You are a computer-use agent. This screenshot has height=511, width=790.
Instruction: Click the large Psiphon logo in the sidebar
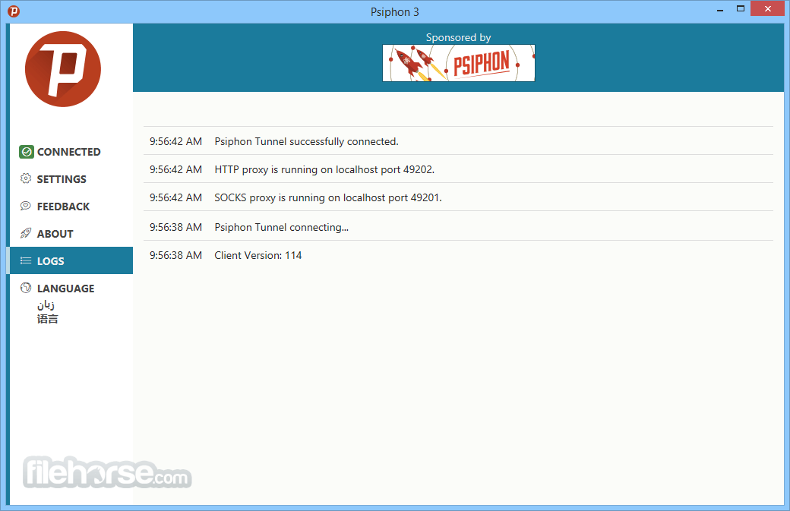tap(63, 69)
